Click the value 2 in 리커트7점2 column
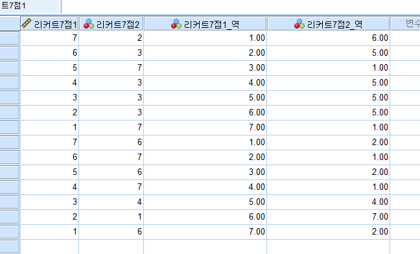 (x=111, y=38)
